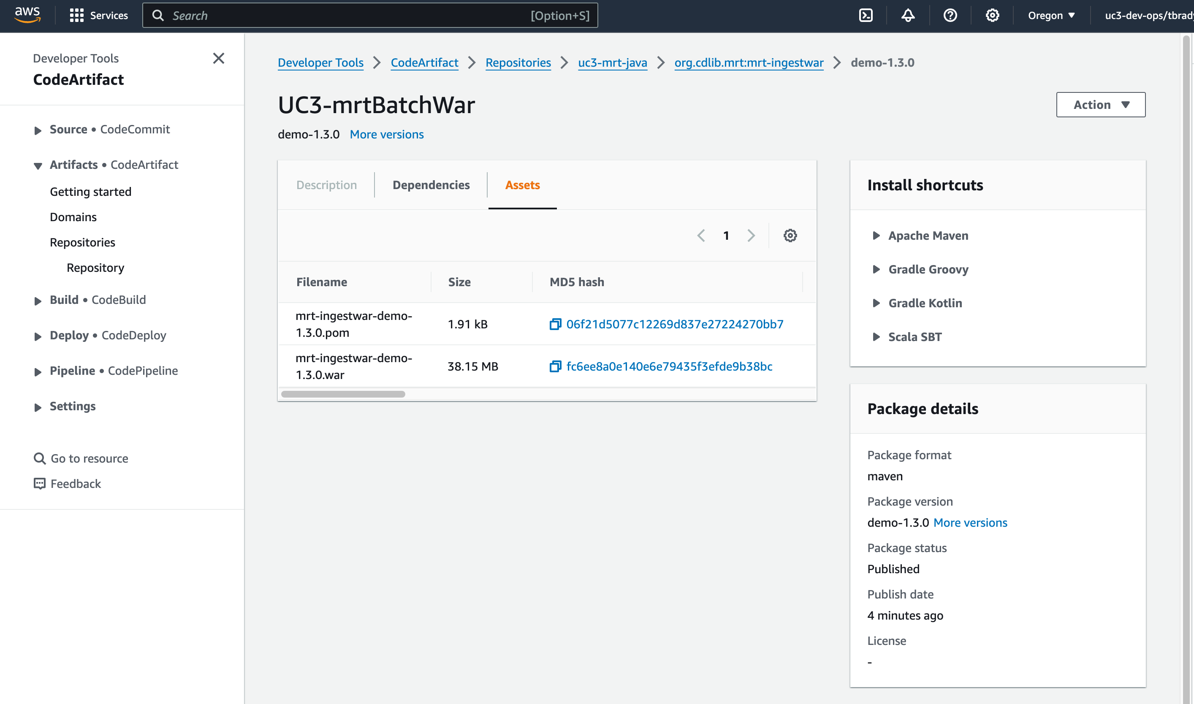Viewport: 1194px width, 704px height.
Task: Go to next assets page
Action: point(751,235)
